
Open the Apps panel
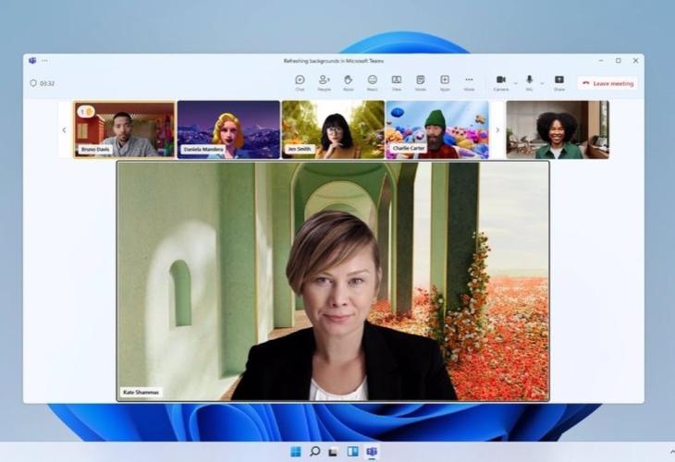click(x=444, y=82)
